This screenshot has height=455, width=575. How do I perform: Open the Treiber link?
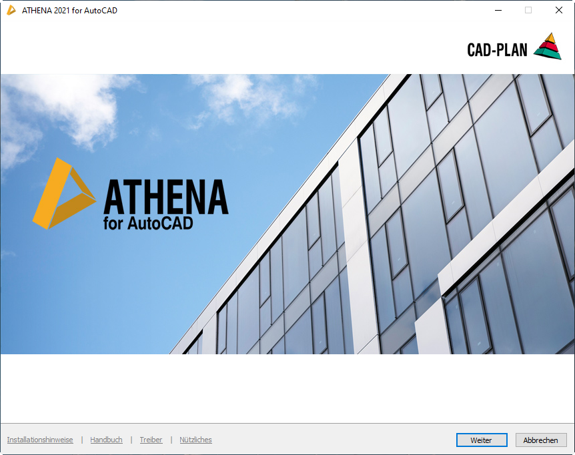tap(151, 440)
